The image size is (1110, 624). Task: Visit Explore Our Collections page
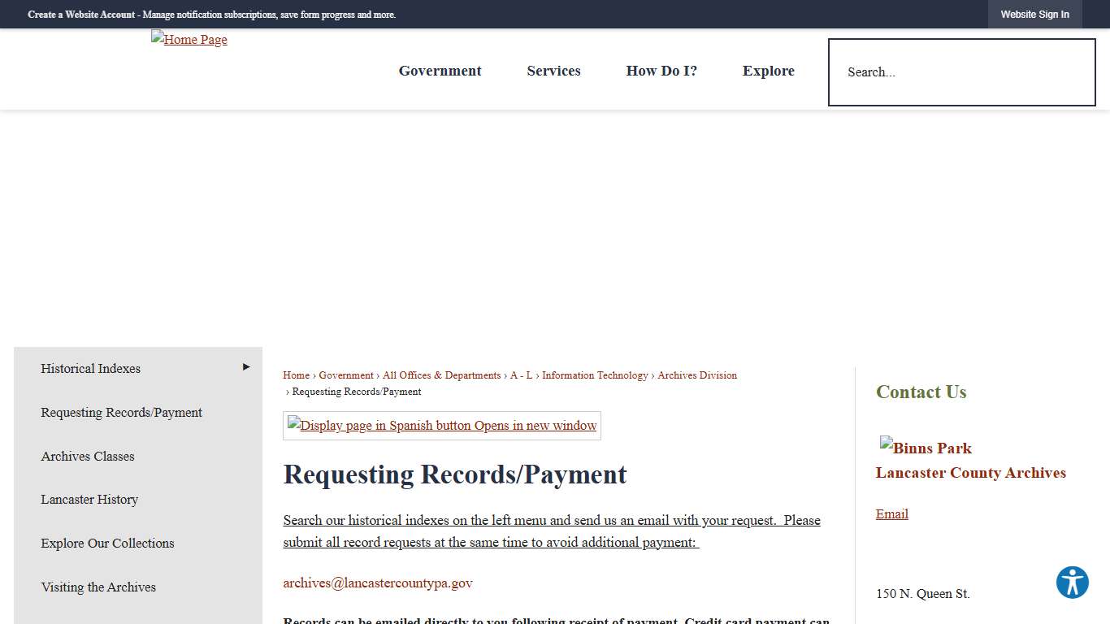107,543
